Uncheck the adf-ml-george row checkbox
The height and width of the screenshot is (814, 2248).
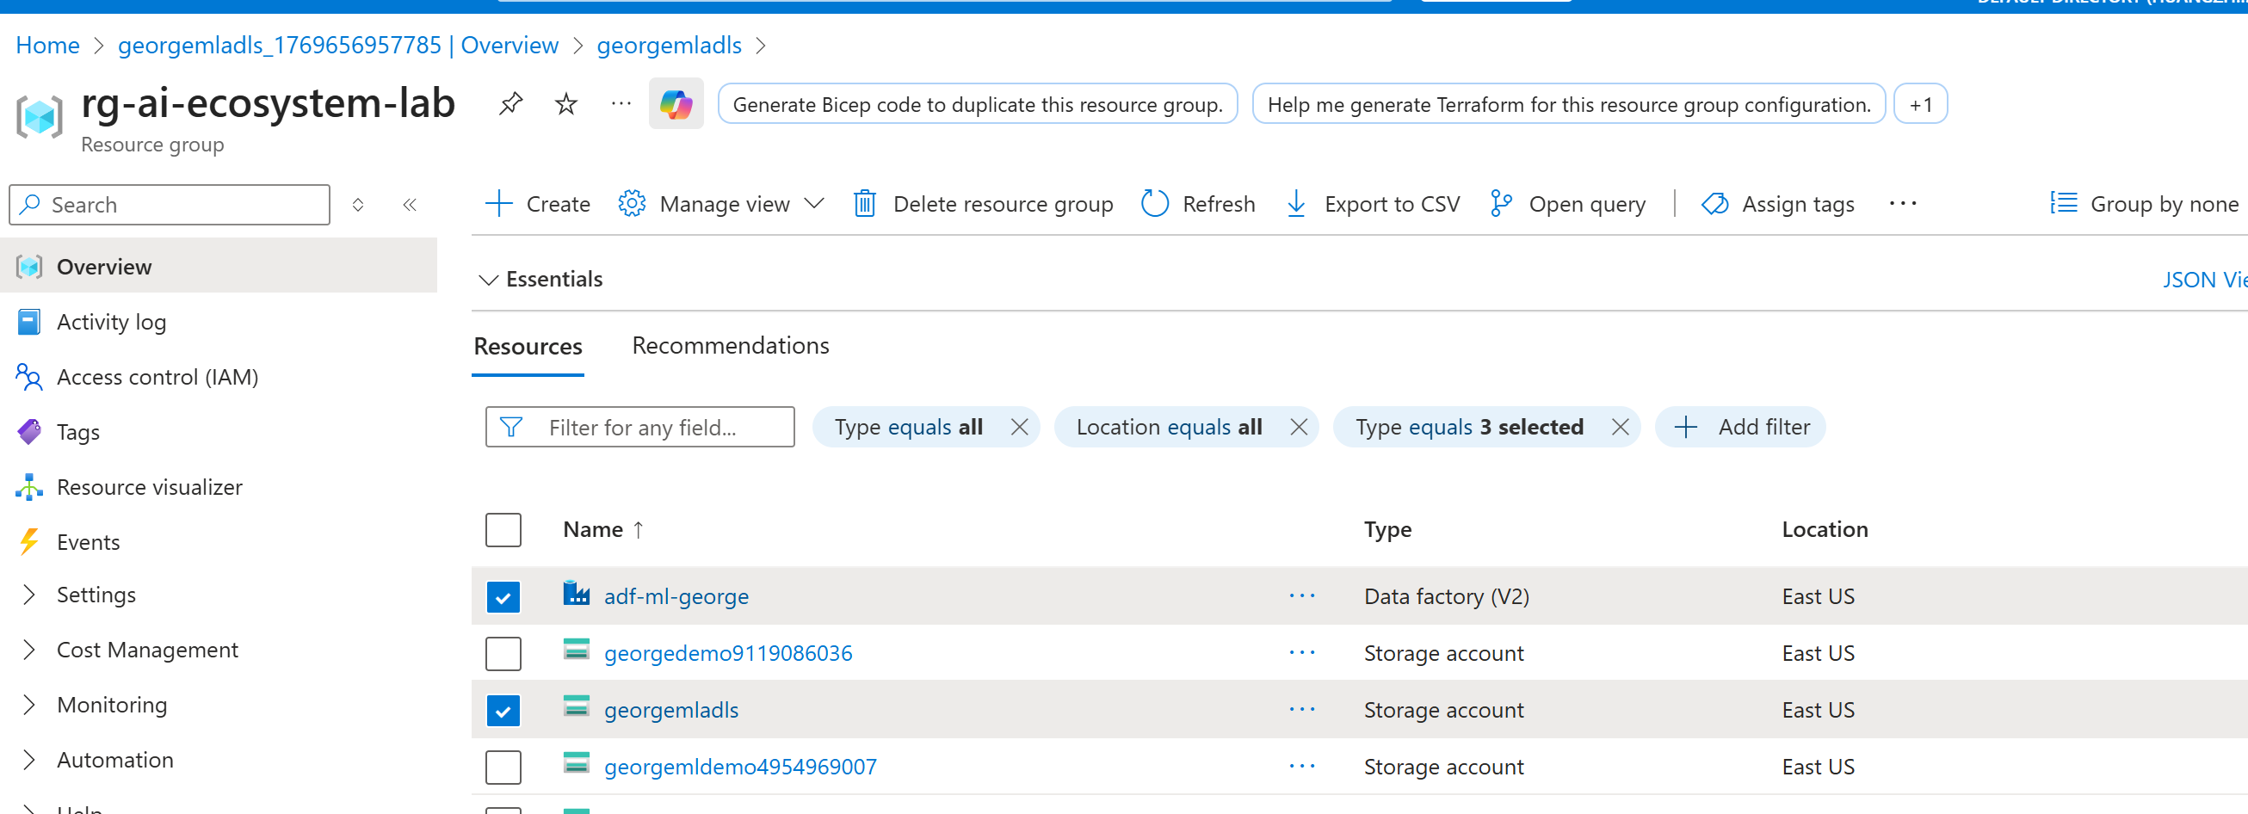tap(503, 598)
